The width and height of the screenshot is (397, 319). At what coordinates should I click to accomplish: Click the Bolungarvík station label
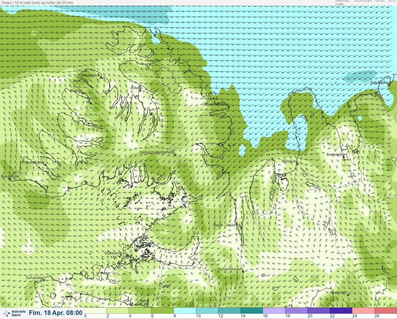(x=91, y=75)
